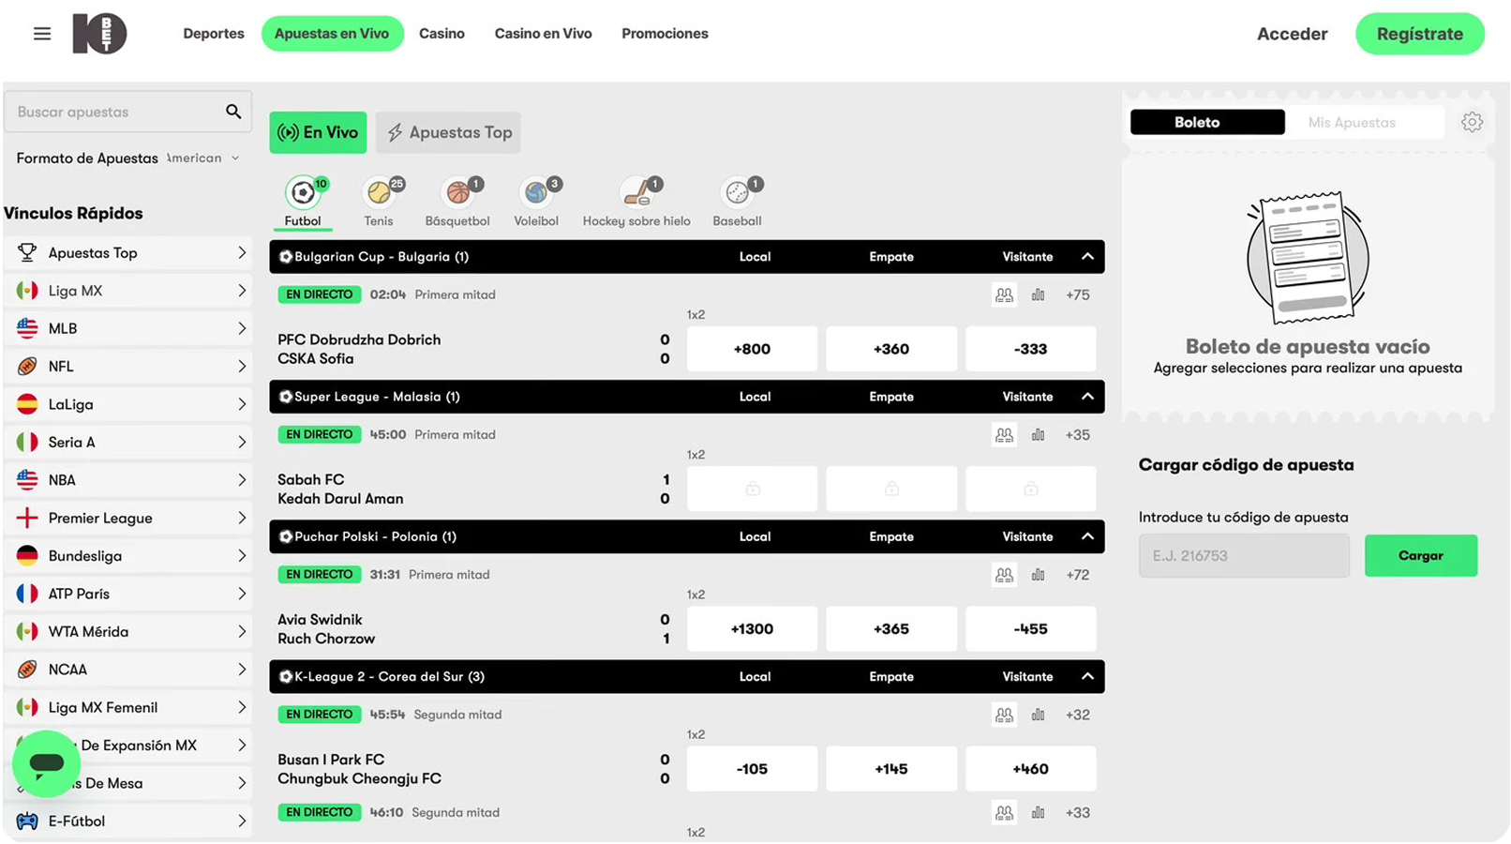Go to Casino en Vivo
Image resolution: width=1511 pixels, height=844 pixels.
544,34
